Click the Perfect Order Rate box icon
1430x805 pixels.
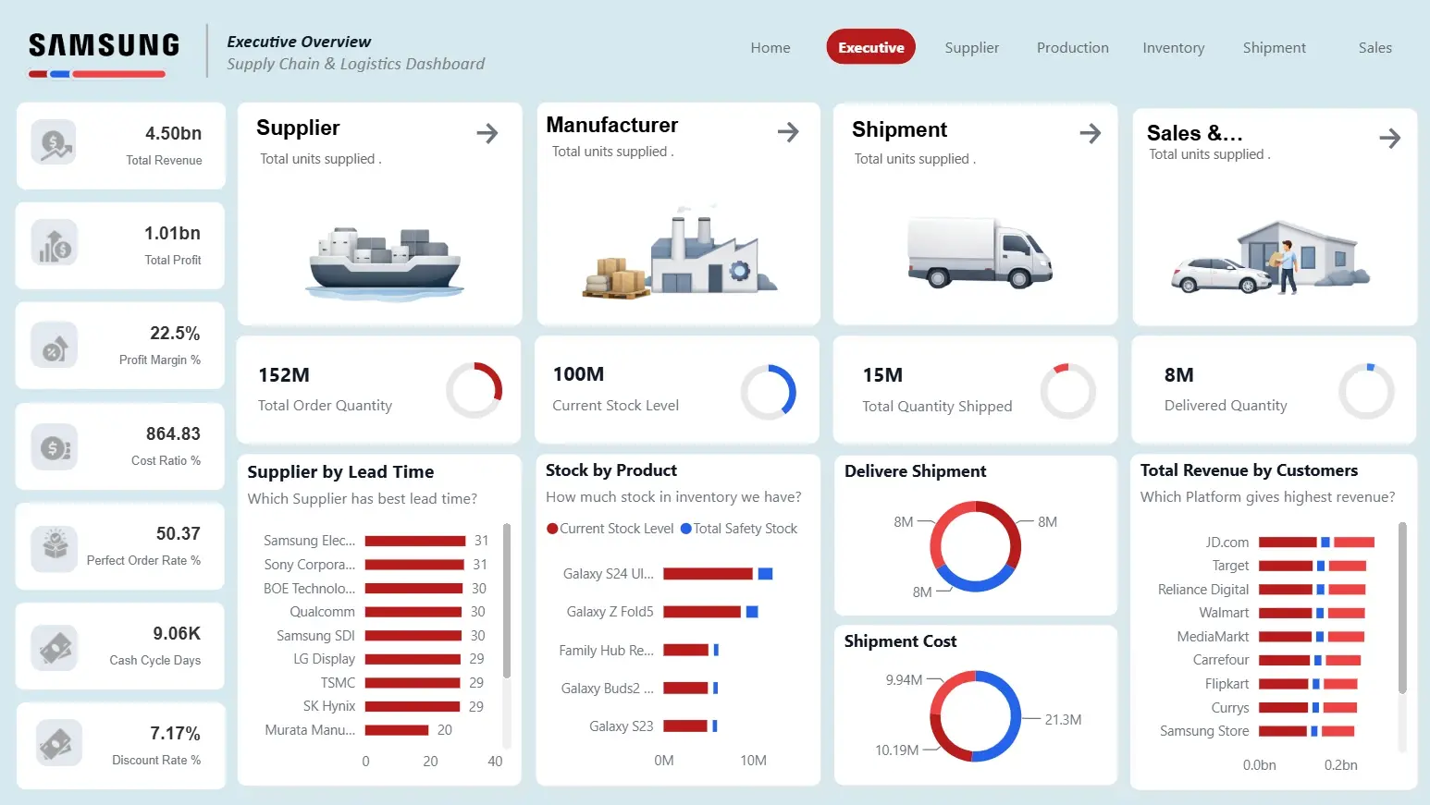(54, 548)
